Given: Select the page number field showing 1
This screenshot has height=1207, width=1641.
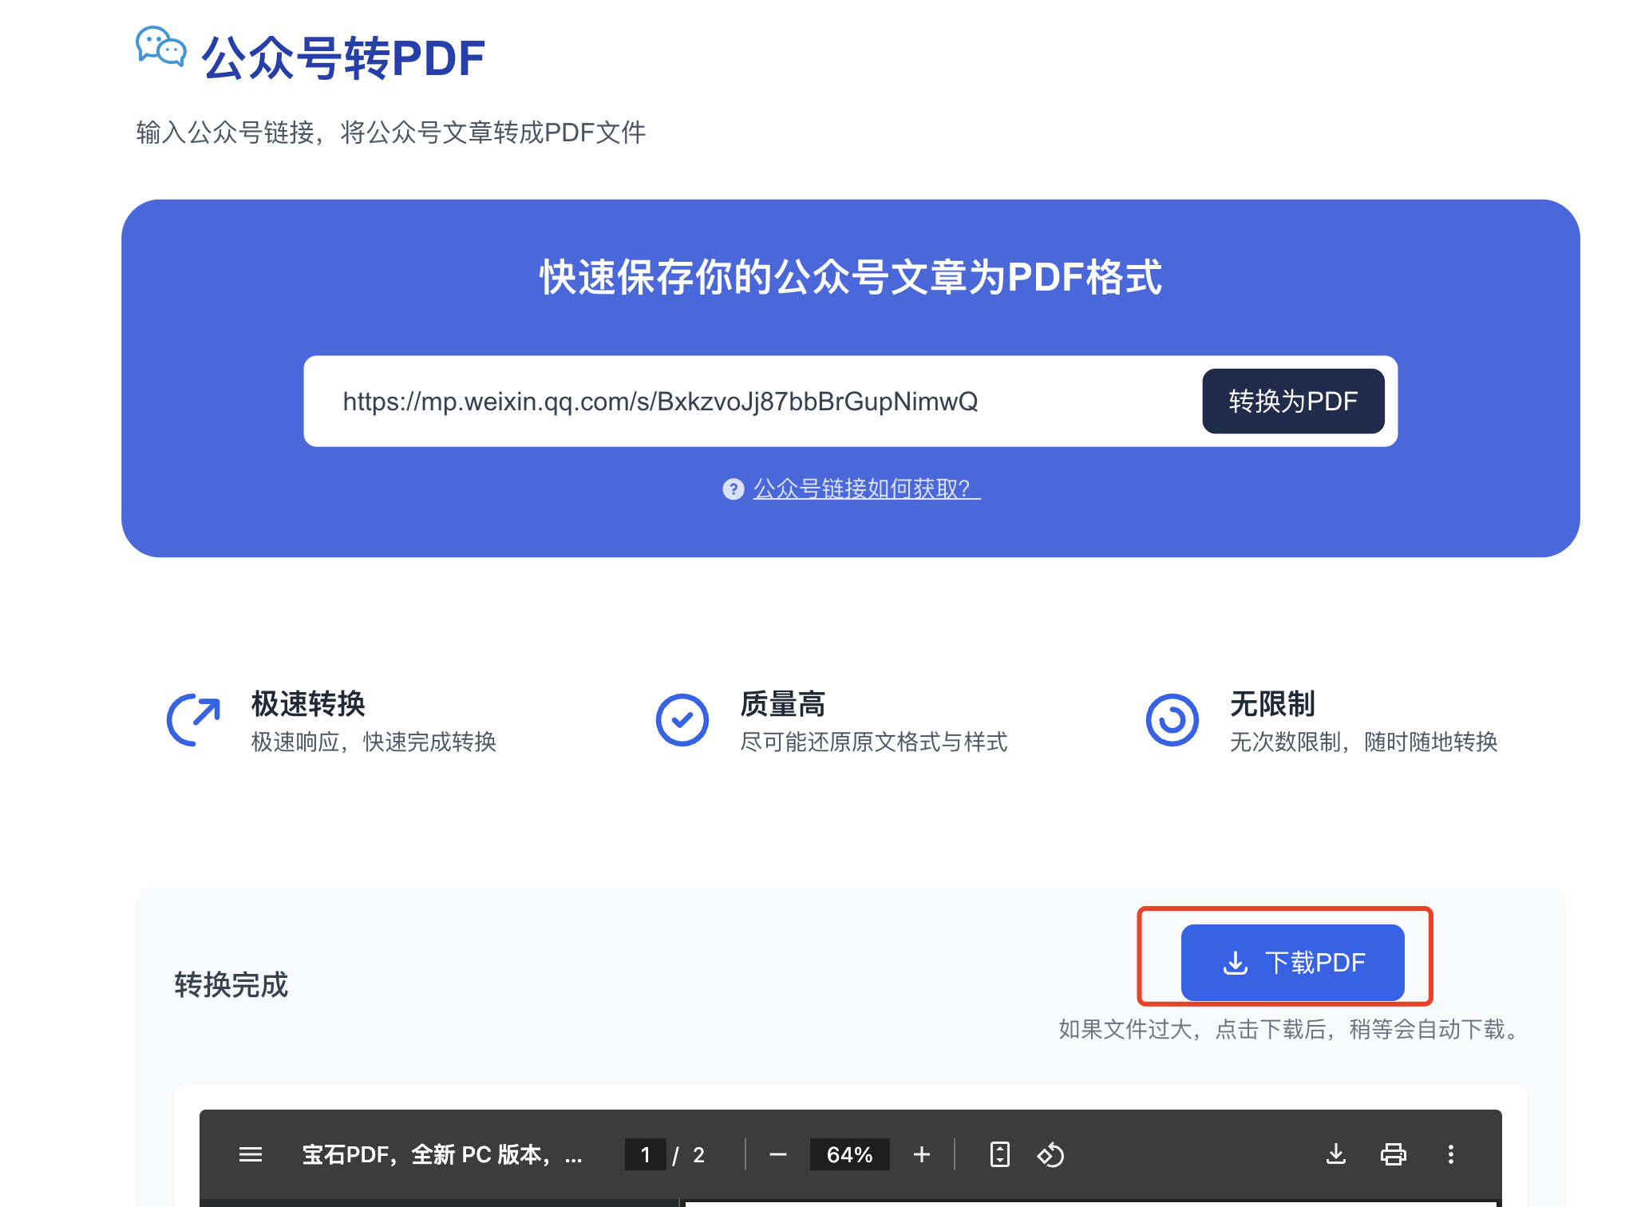Looking at the screenshot, I should (x=645, y=1154).
